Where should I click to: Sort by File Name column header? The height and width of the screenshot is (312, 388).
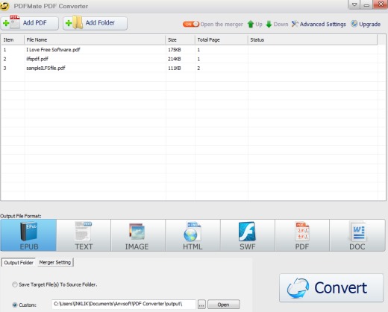[x=95, y=39]
